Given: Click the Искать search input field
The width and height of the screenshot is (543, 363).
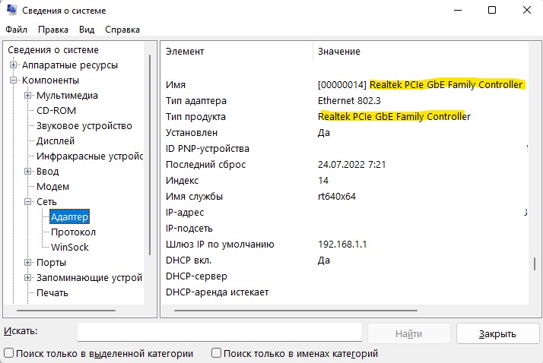Looking at the screenshot, I should coord(220,332).
